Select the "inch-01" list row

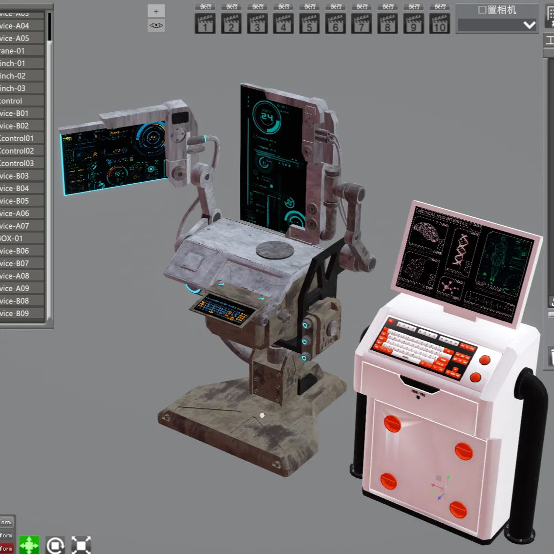22,63
